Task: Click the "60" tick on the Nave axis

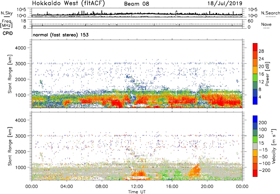Action: (250, 21)
